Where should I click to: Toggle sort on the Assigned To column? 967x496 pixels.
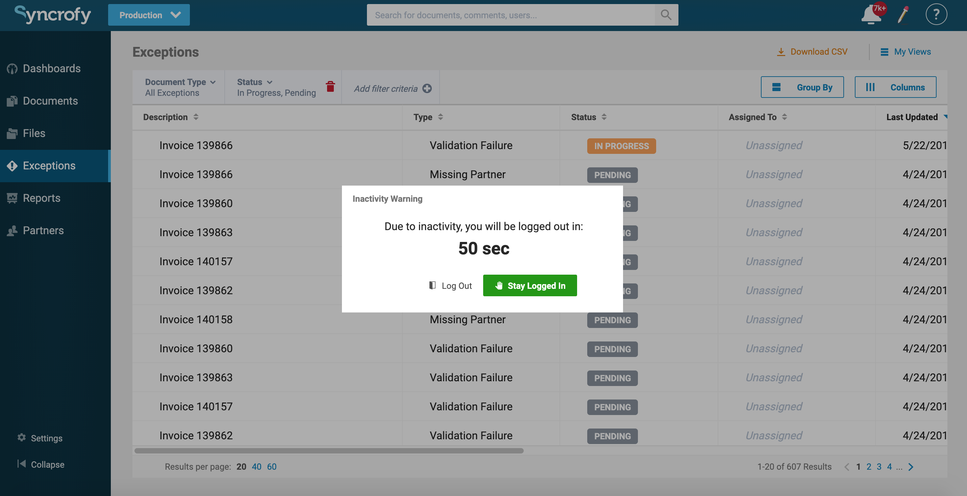coord(784,117)
